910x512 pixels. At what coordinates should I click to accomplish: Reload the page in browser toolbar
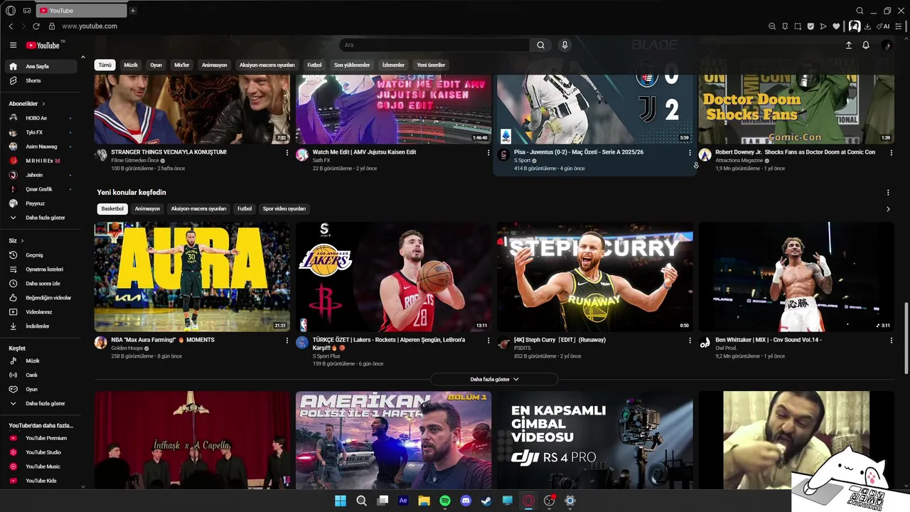(x=36, y=26)
